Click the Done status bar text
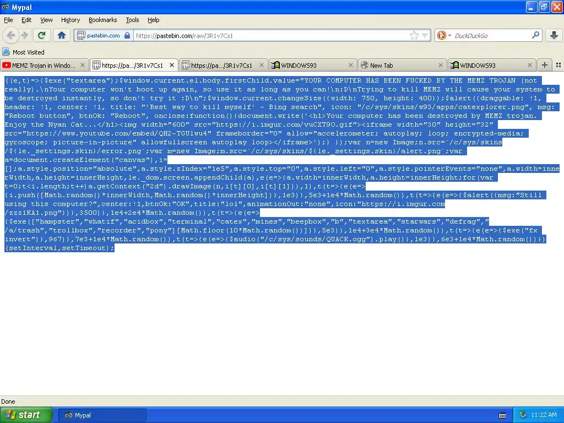The width and height of the screenshot is (564, 423). 8,402
